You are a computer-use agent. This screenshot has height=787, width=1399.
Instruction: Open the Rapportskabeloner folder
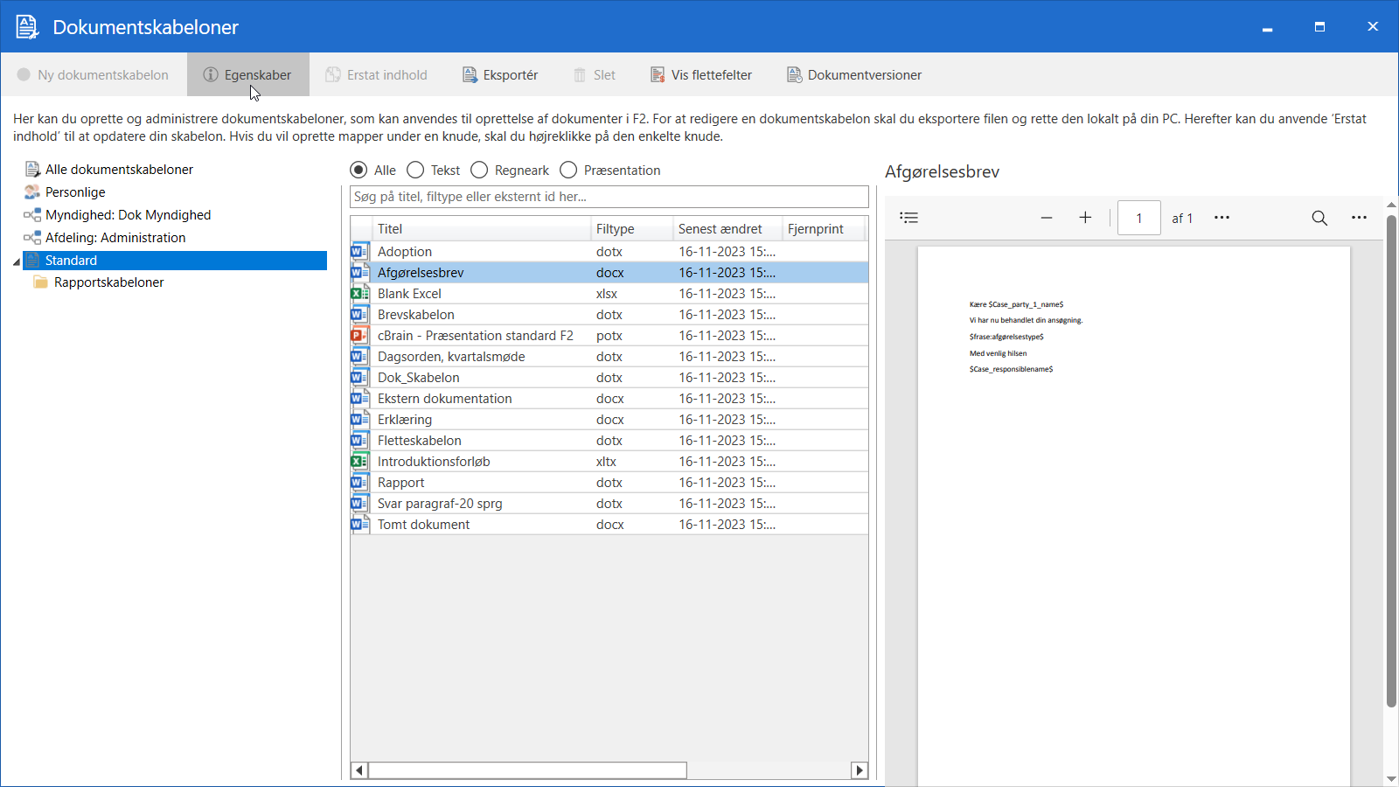pos(108,282)
